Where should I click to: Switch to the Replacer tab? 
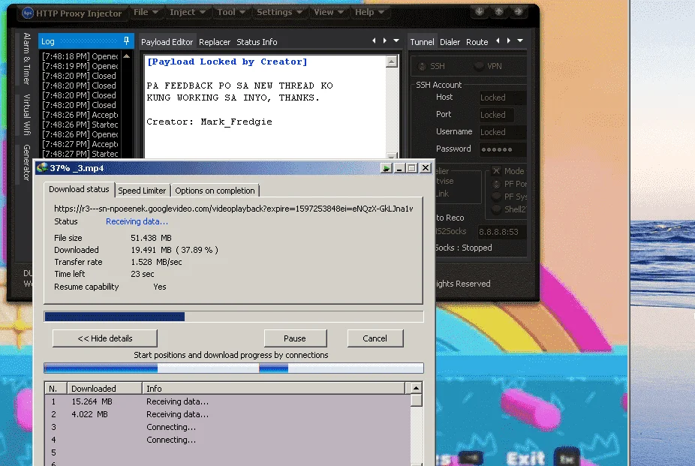215,42
